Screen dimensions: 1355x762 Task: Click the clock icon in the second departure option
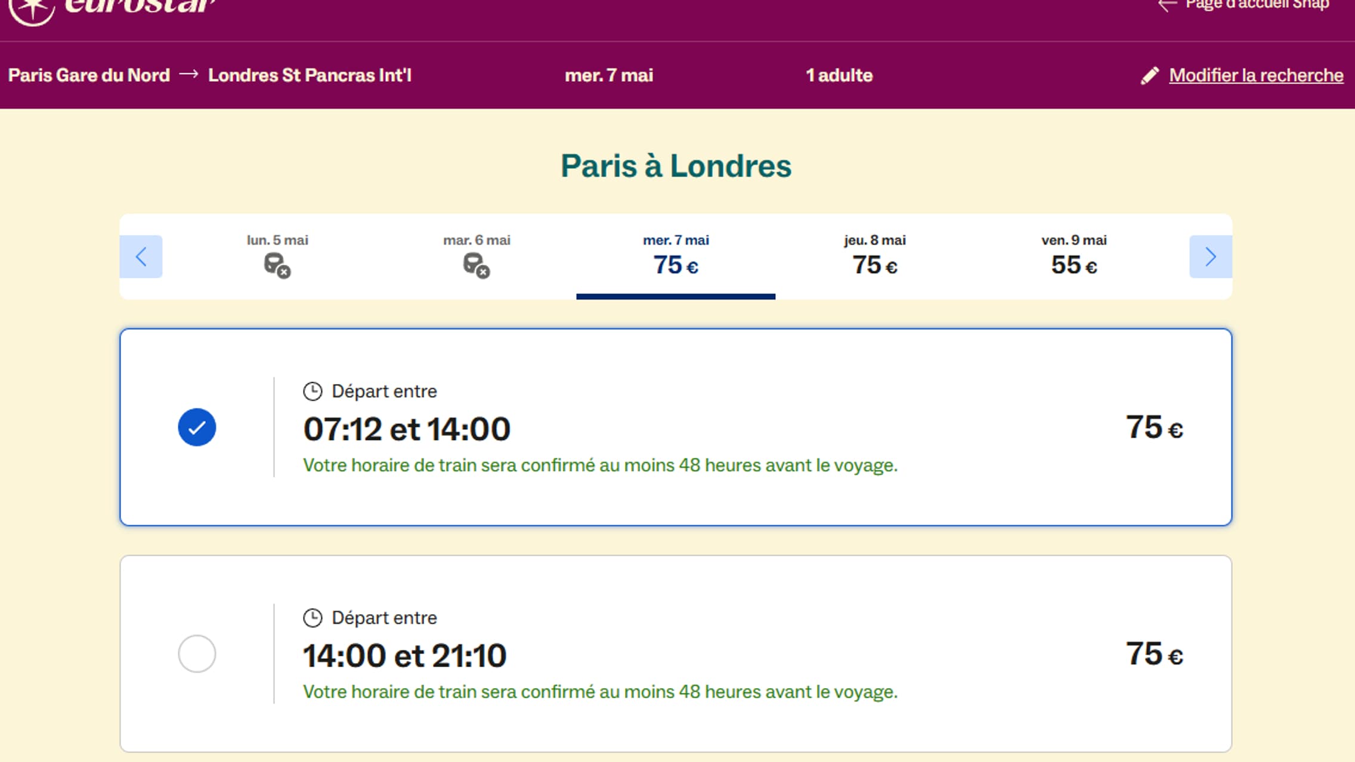(x=313, y=618)
